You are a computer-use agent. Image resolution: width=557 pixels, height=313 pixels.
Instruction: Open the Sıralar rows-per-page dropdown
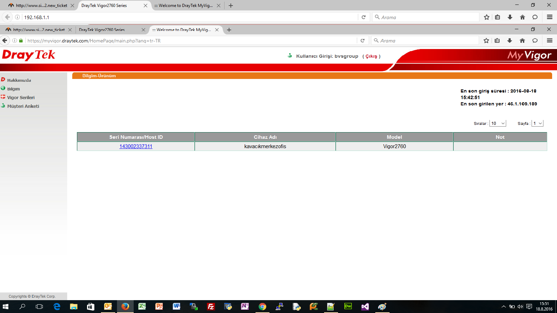point(497,123)
